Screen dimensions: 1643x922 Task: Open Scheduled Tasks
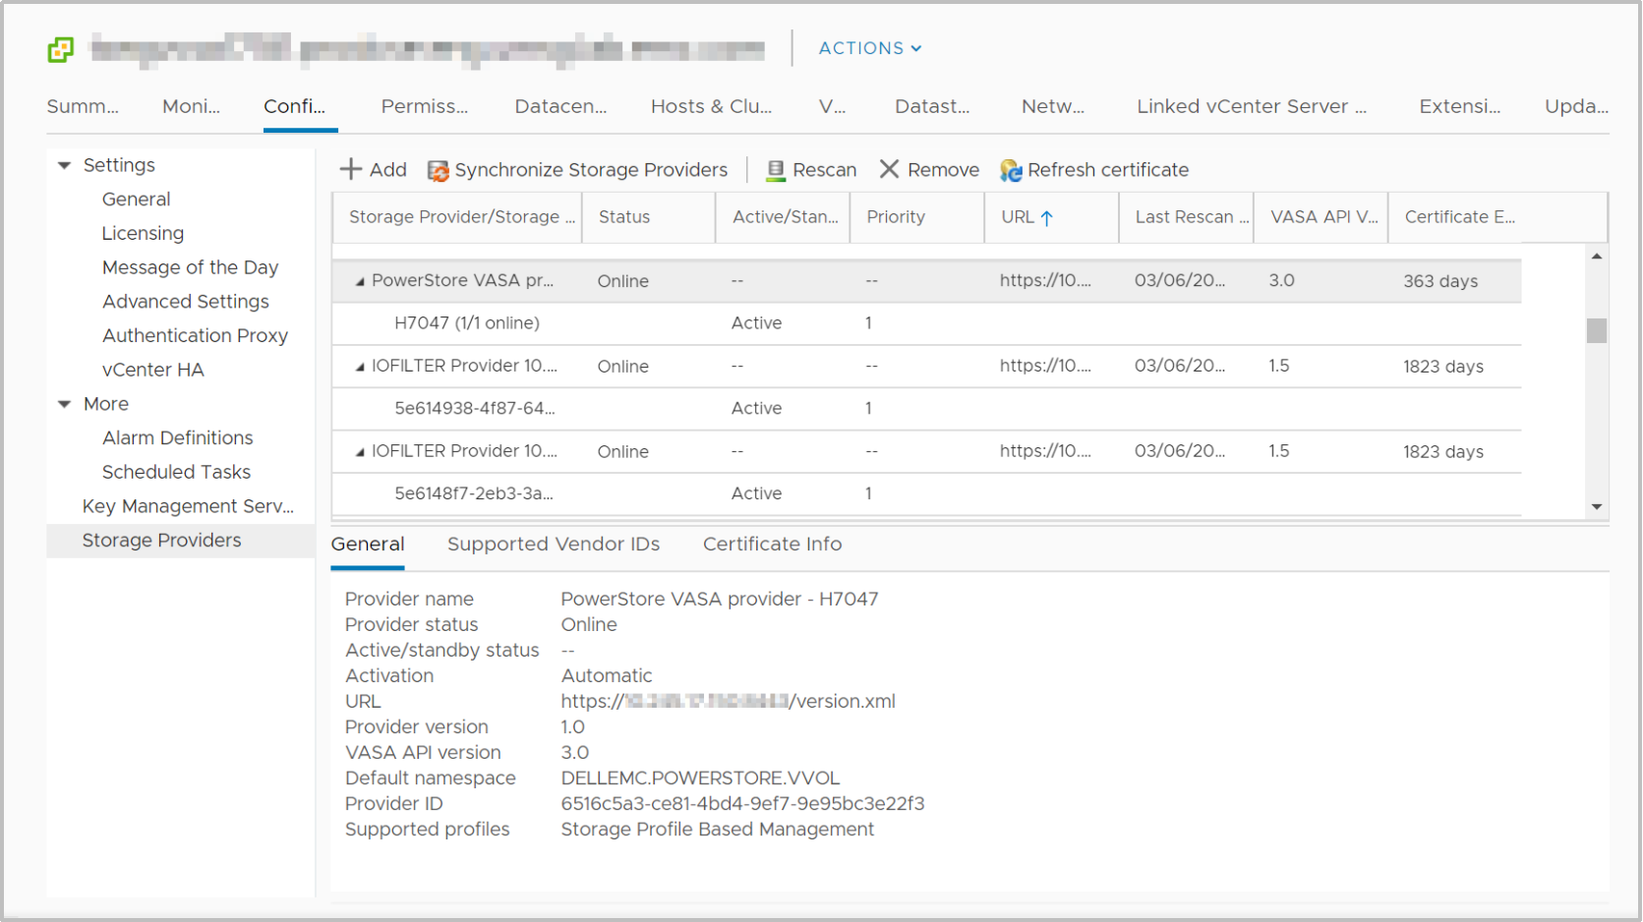pos(176,473)
